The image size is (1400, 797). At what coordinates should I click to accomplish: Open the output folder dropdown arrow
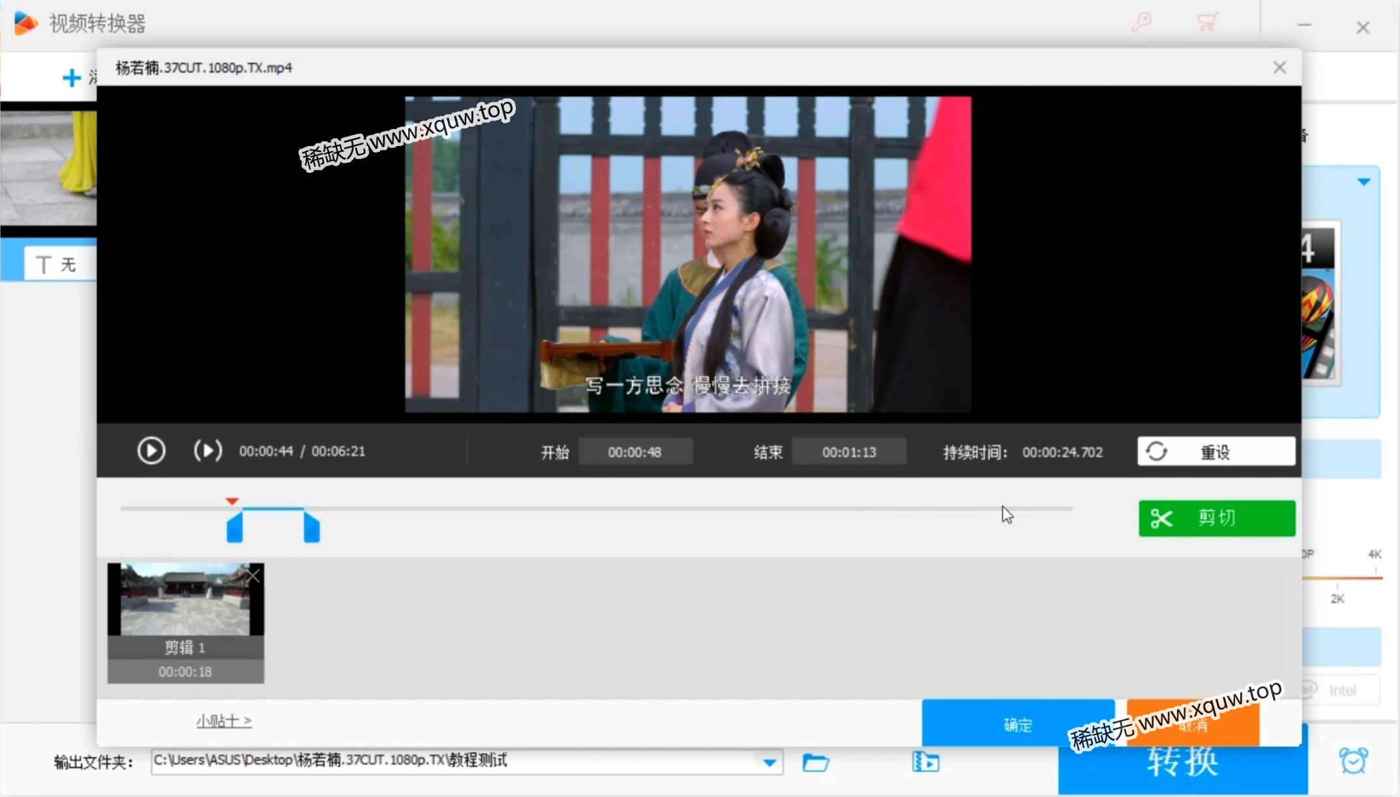point(769,762)
